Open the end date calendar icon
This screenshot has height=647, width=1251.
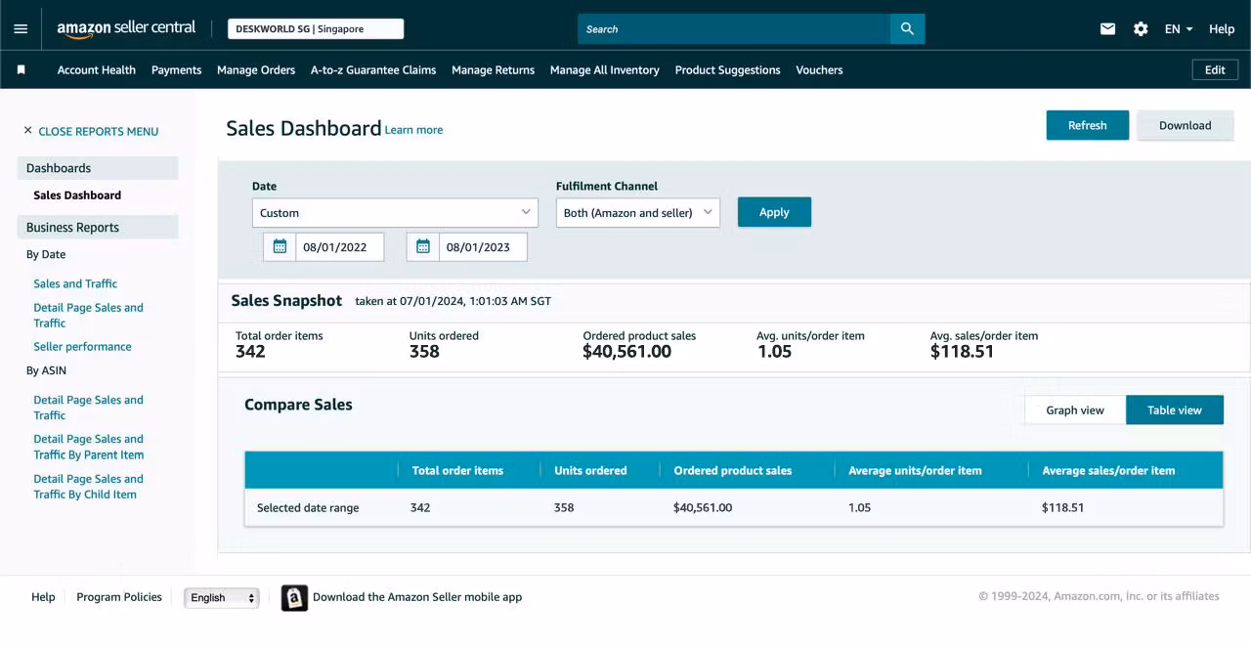point(422,247)
